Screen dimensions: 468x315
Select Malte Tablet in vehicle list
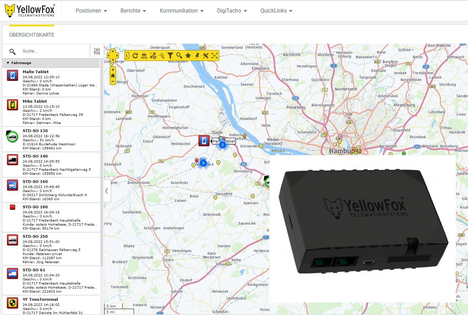pos(51,82)
